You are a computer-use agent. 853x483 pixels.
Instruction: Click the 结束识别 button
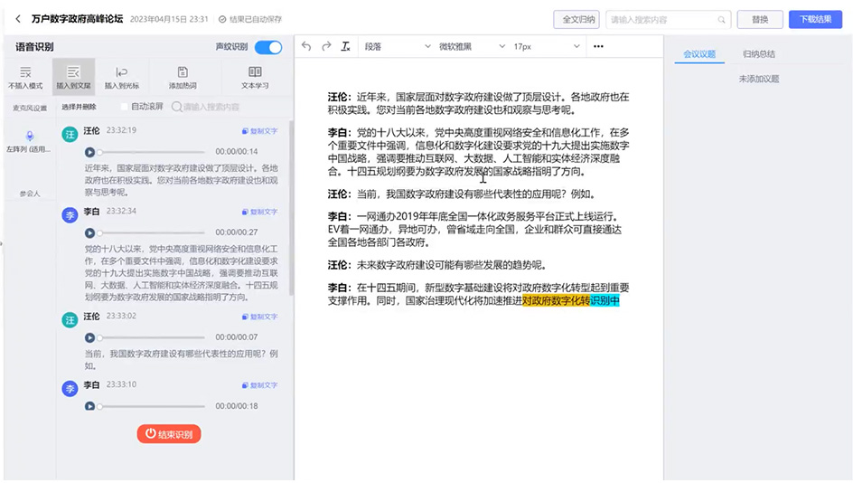(x=169, y=434)
